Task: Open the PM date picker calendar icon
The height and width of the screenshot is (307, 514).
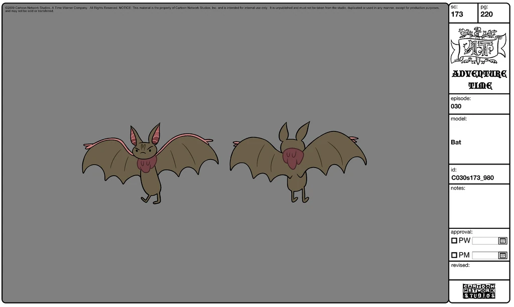Action: [502, 255]
